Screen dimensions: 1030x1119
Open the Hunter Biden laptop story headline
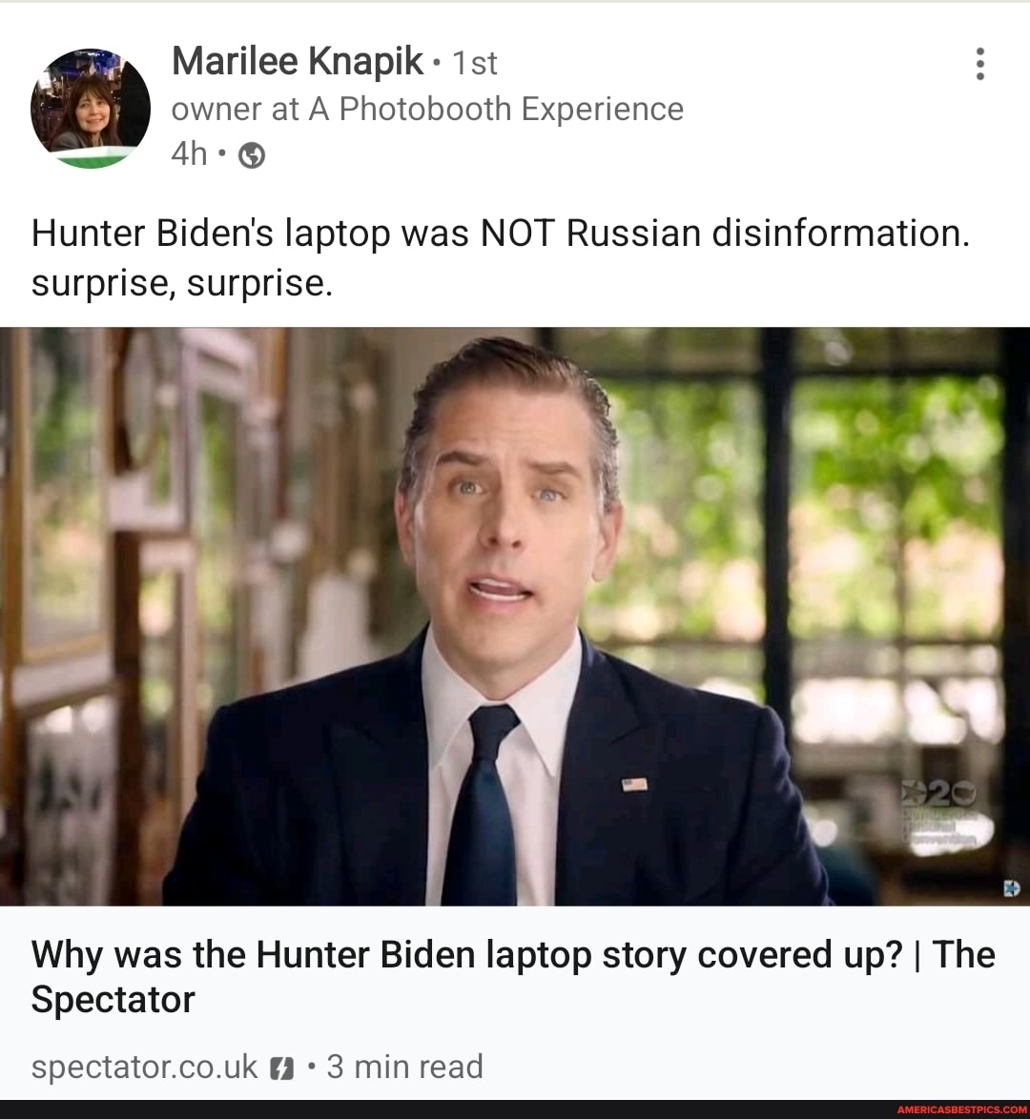click(x=513, y=976)
